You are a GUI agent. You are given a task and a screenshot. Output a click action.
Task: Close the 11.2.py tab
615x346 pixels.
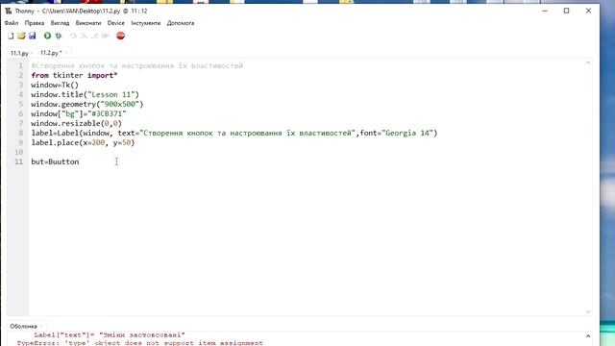66,53
